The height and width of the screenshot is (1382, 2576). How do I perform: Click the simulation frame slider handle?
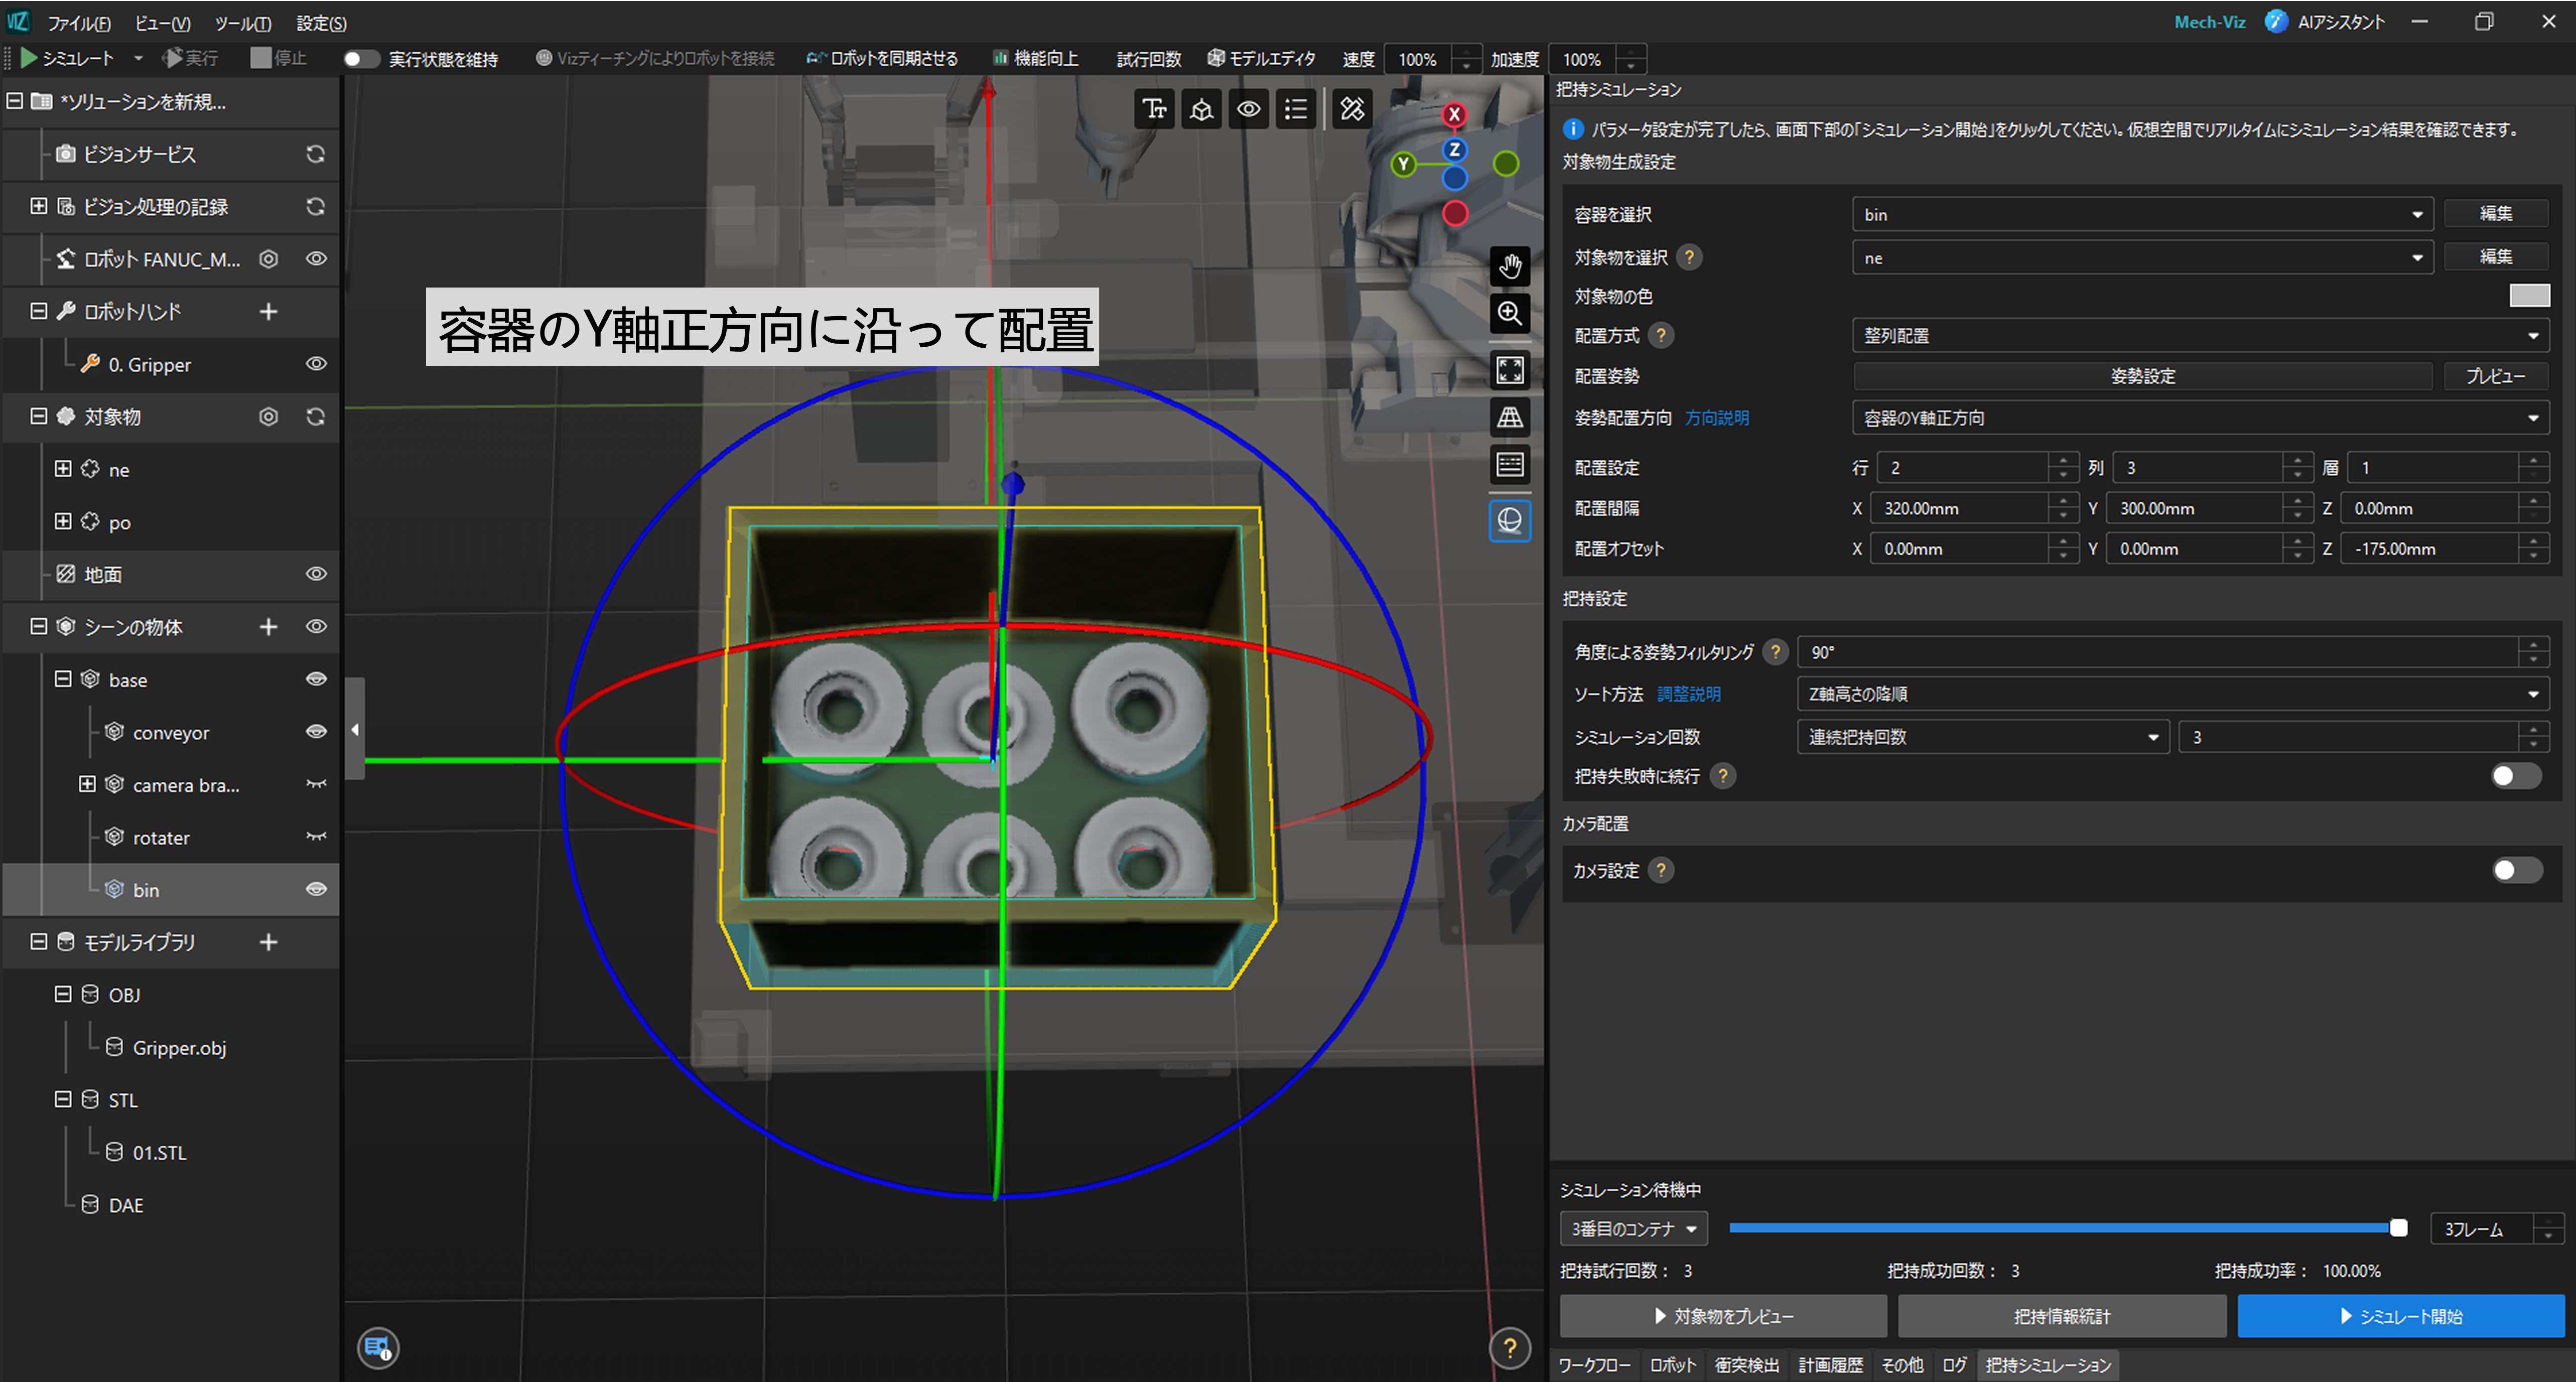(x=2398, y=1228)
